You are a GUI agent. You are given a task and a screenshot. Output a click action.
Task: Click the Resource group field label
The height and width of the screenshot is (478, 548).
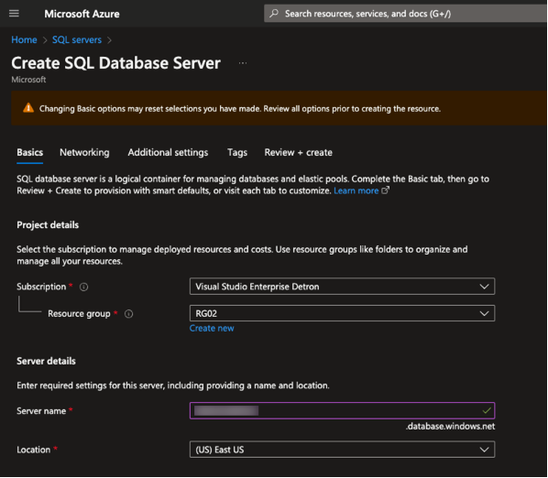(x=79, y=314)
